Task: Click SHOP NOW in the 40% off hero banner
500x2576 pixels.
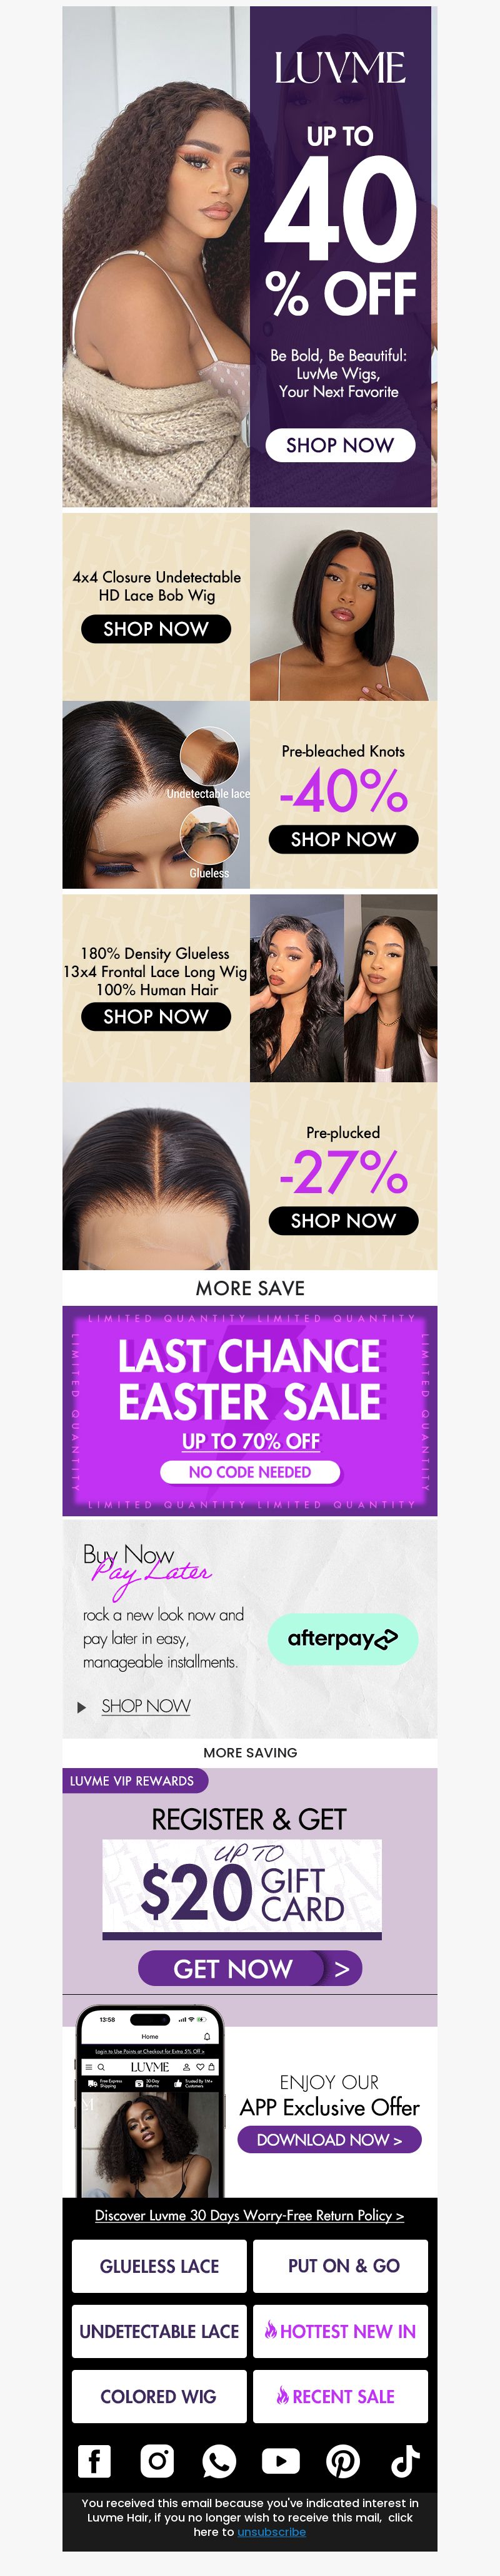Action: coord(341,445)
